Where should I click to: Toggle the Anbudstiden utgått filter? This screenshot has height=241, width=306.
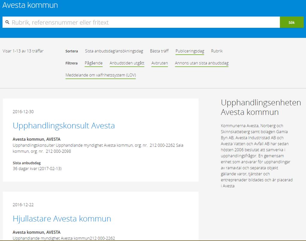click(127, 63)
